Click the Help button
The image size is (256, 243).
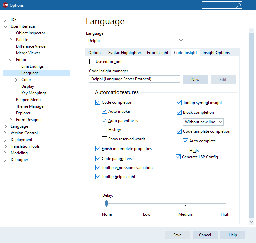(x=233, y=235)
